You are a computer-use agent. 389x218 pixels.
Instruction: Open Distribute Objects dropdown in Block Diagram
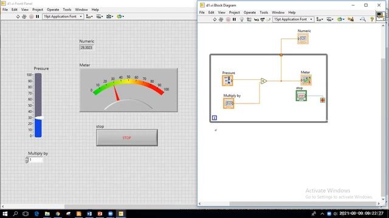tap(330, 19)
